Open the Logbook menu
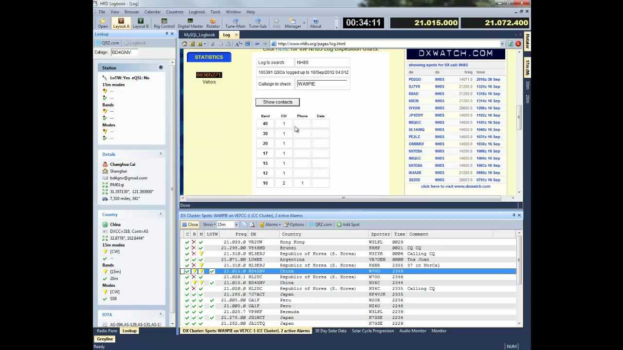This screenshot has height=350, width=623. click(197, 12)
